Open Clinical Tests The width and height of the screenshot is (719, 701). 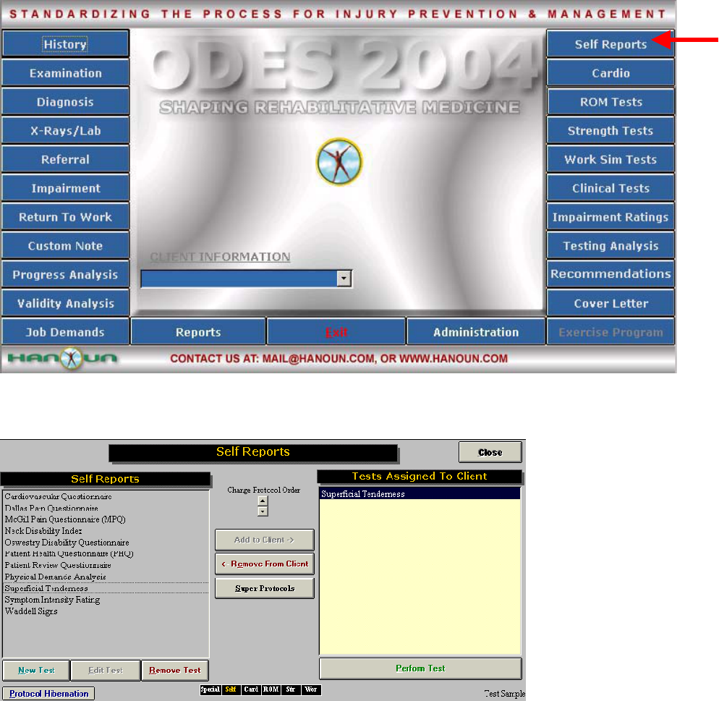(x=610, y=188)
